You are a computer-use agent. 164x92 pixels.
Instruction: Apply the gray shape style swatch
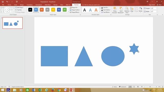[x=47, y=10]
